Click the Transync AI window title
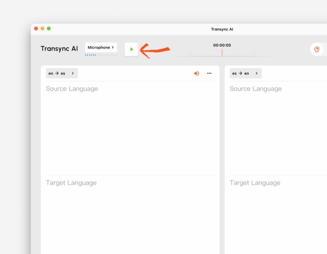Viewport: 327px width, 254px height. 222,29
